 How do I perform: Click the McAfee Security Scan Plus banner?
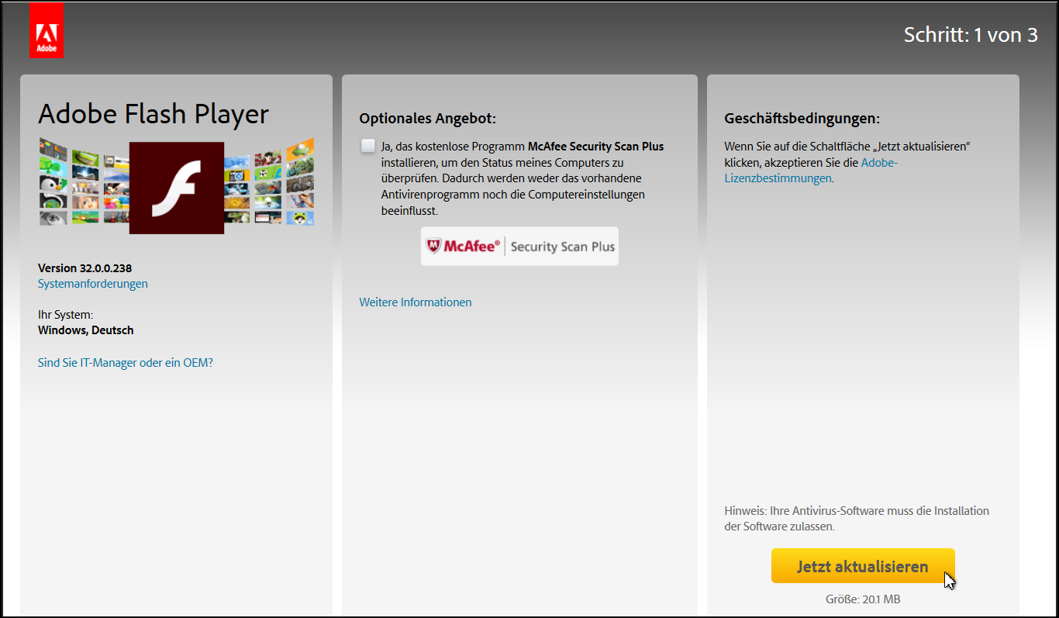pyautogui.click(x=519, y=246)
